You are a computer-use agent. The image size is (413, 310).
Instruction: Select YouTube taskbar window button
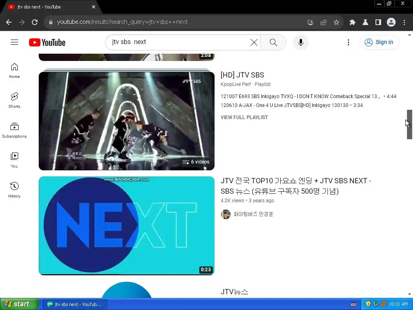(75, 304)
